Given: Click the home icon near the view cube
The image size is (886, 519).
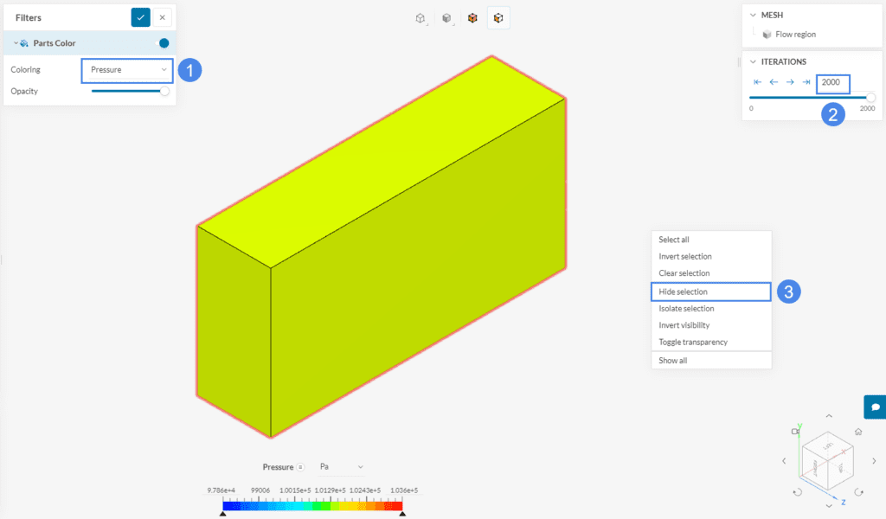Looking at the screenshot, I should pos(857,430).
